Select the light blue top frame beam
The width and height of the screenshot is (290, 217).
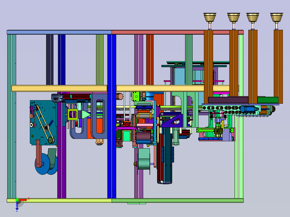tap(59, 32)
